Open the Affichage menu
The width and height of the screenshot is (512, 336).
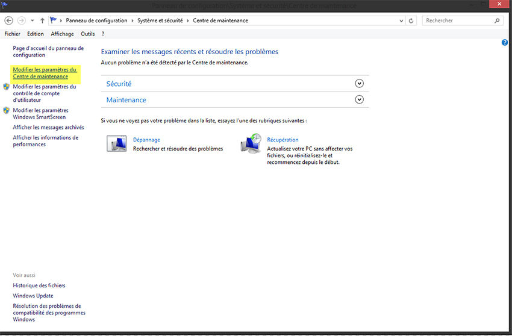[62, 34]
